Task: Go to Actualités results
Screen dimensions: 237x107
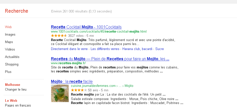Action: point(12,57)
